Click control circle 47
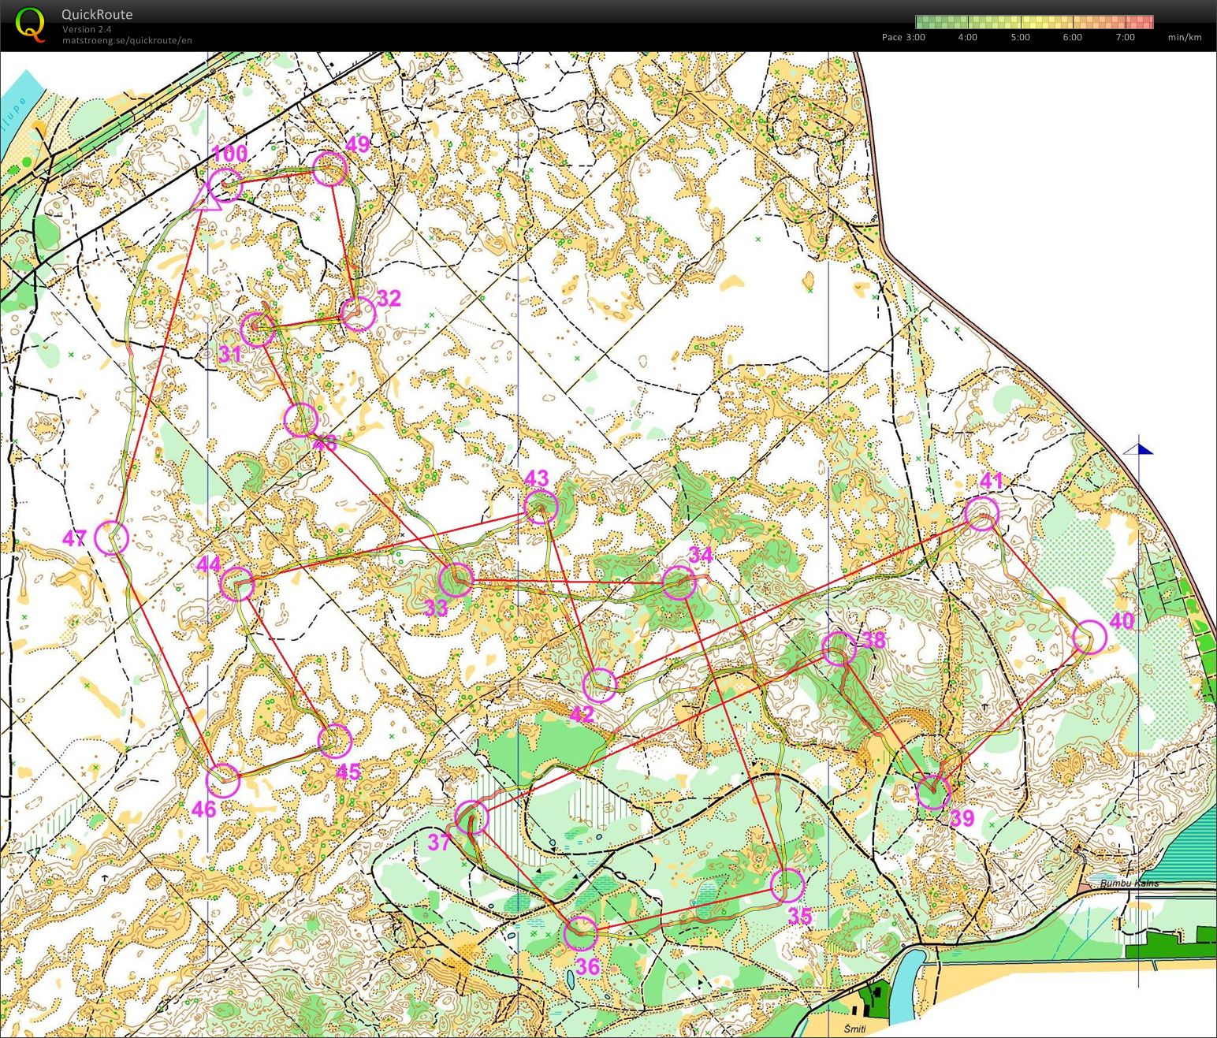1217x1038 pixels. pos(111,538)
